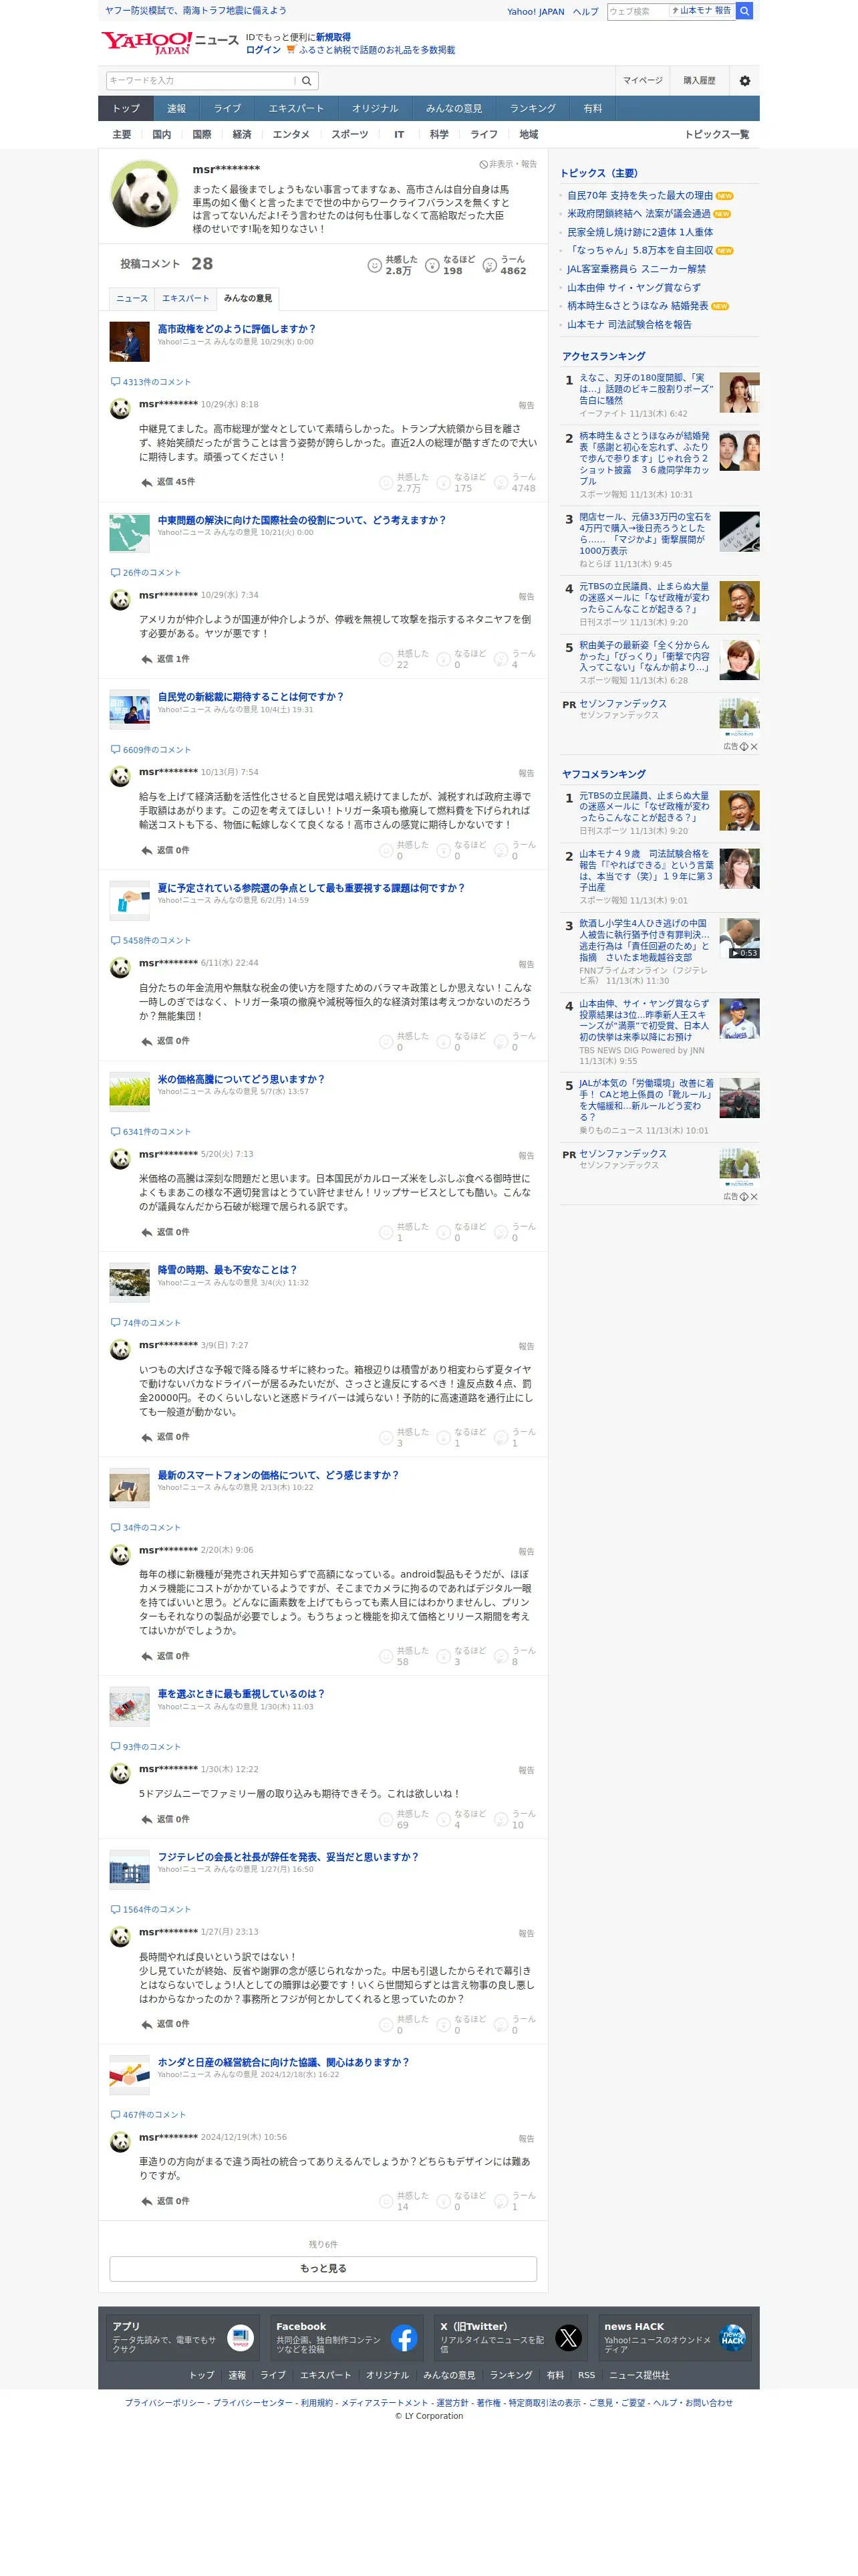The width and height of the screenshot is (858, 2576).
Task: Report the 10/13 7:54 comment via 報告
Action: click(x=527, y=773)
